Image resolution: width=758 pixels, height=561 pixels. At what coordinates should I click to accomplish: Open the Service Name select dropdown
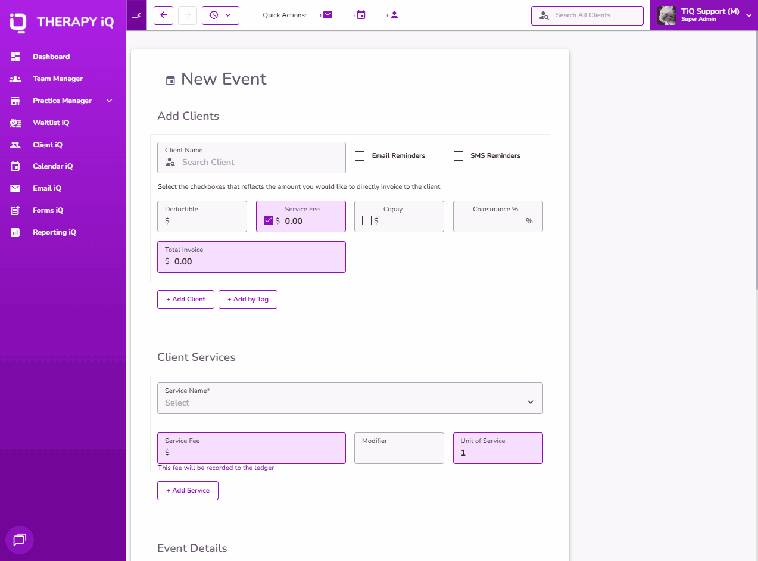pos(350,398)
